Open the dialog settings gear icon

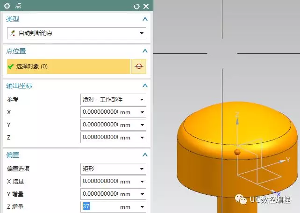tap(7, 6)
